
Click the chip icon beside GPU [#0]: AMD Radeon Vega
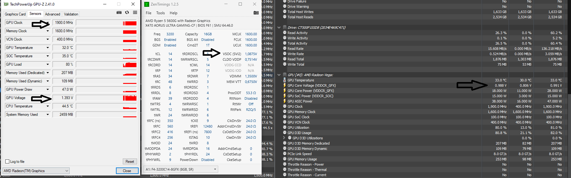[x=284, y=75]
